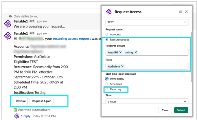
Task: Click the eye icon beside Only visible to you
Action: click(x=10, y=16)
